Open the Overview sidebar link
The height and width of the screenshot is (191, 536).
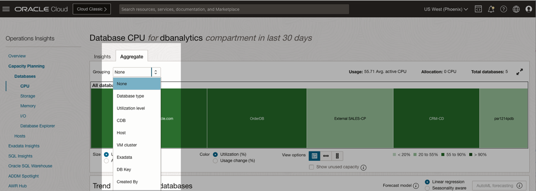coord(17,56)
